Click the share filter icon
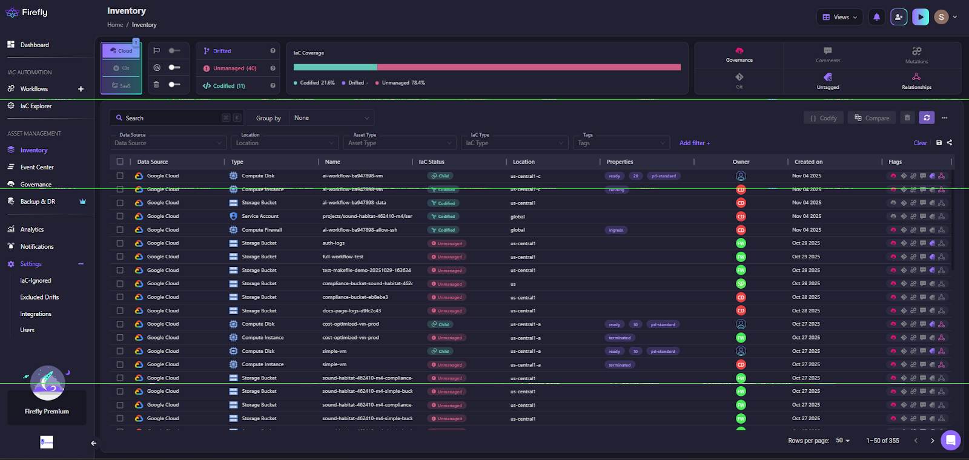 coord(950,143)
